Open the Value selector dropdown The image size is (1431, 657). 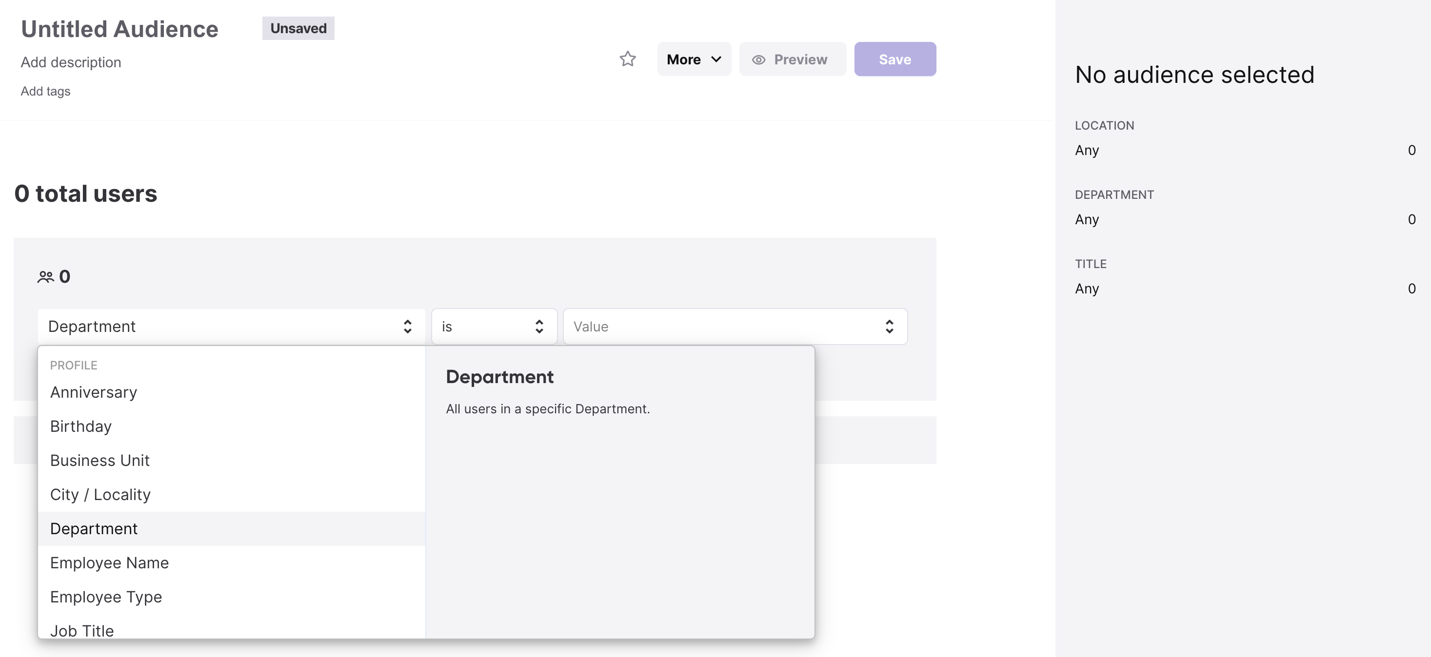[735, 326]
